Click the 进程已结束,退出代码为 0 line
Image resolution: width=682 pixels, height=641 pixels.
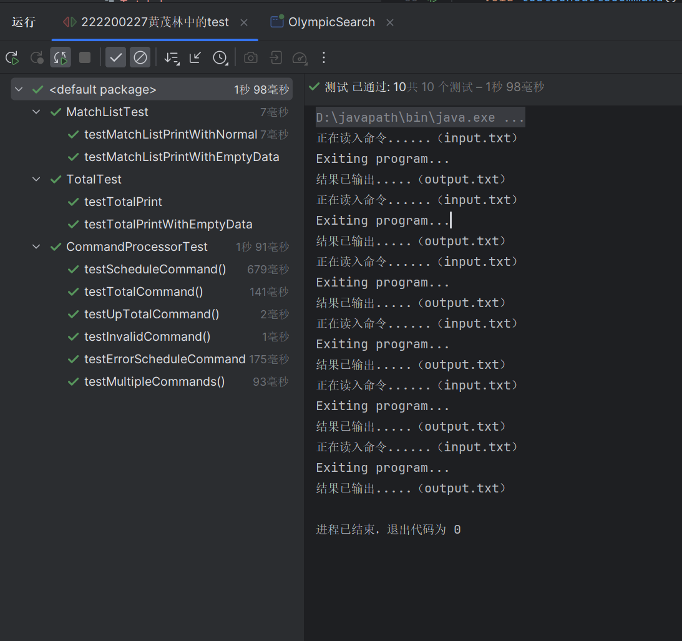(388, 530)
